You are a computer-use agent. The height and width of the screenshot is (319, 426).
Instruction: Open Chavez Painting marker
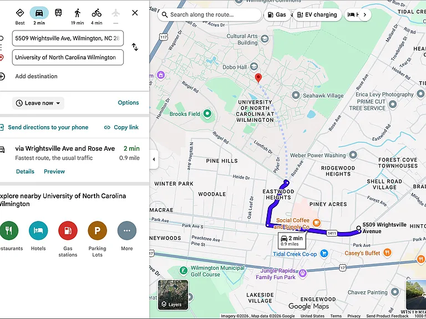click(395, 292)
